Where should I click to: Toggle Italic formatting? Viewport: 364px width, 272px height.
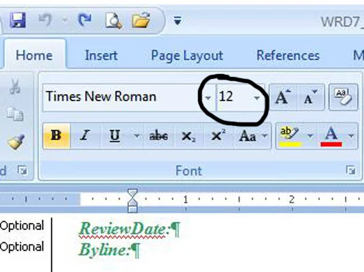85,135
